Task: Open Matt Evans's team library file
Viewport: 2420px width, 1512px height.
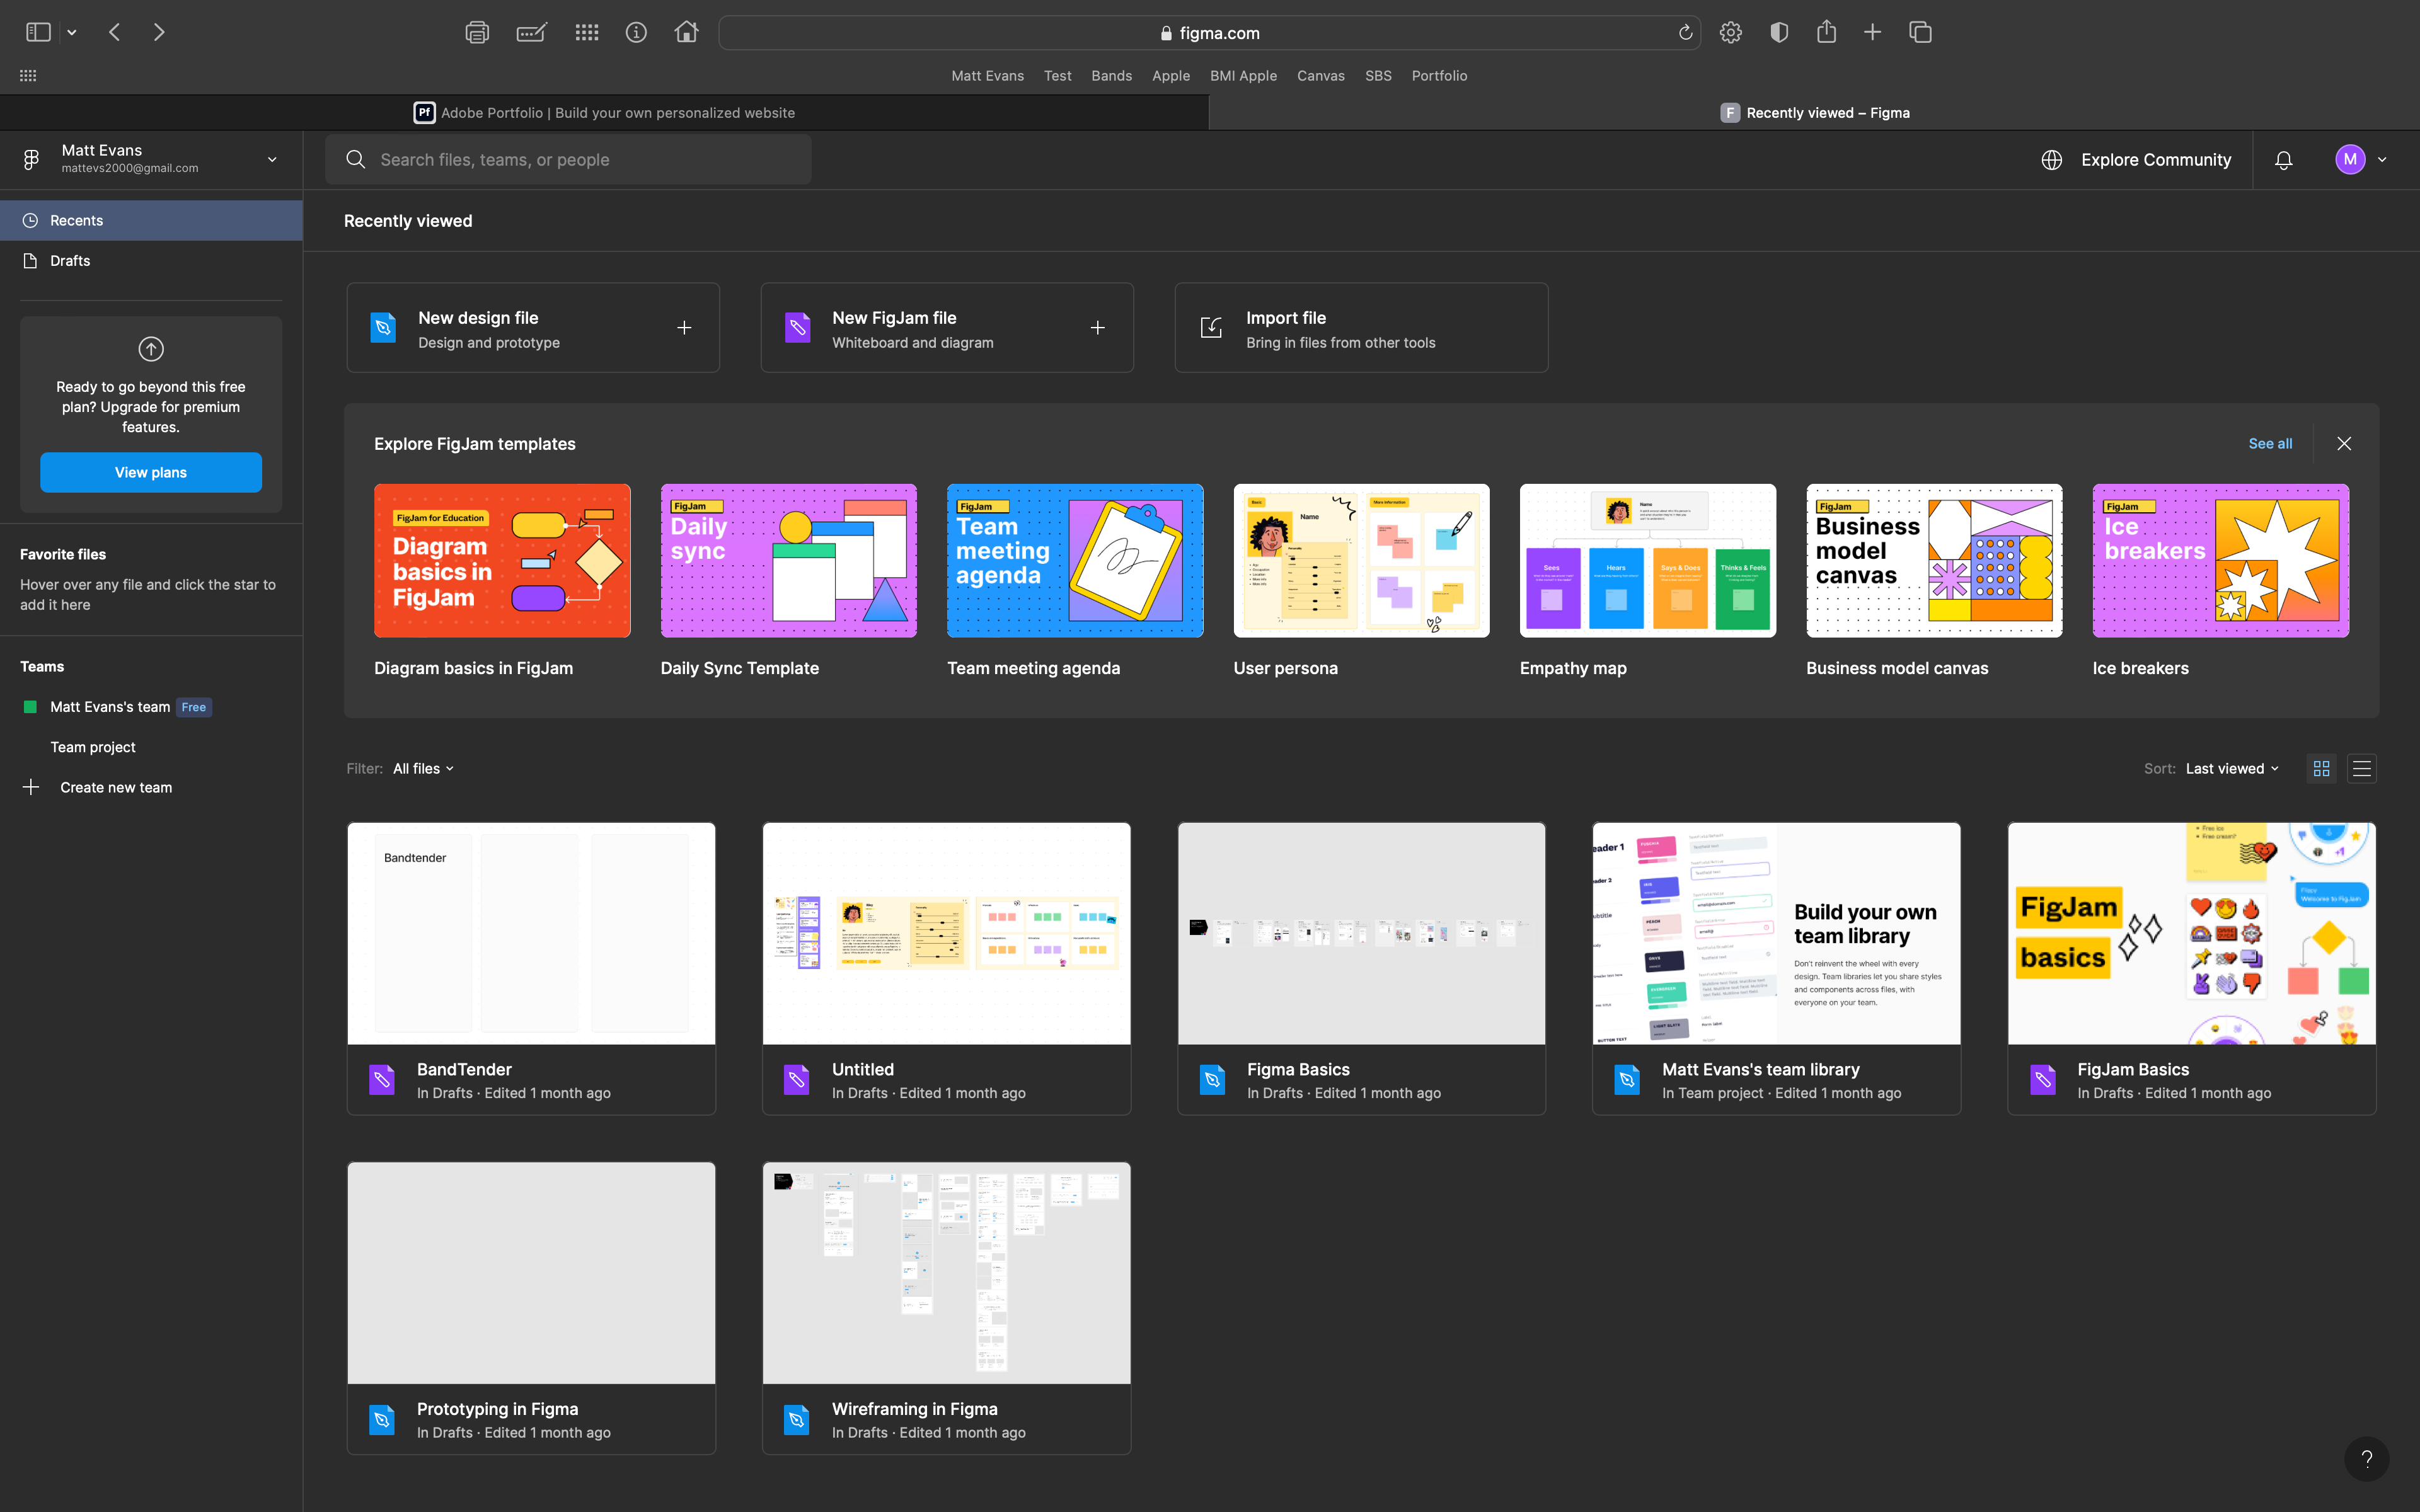Action: [1776, 968]
